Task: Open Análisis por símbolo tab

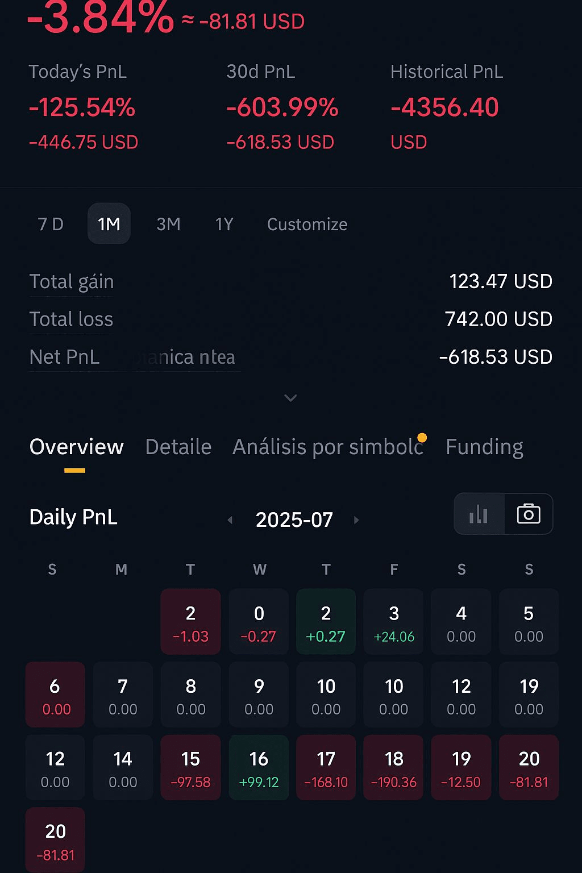Action: 328,447
